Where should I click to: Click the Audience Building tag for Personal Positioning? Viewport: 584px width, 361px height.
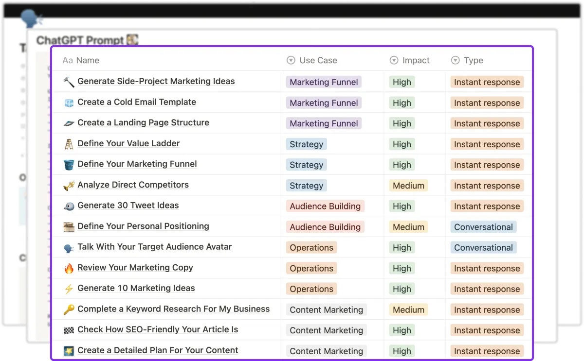tap(325, 227)
